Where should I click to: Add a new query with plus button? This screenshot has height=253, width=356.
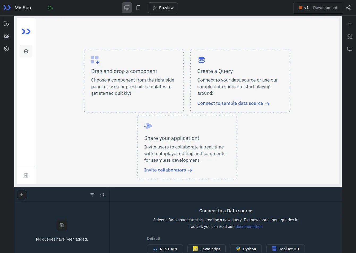tap(22, 195)
